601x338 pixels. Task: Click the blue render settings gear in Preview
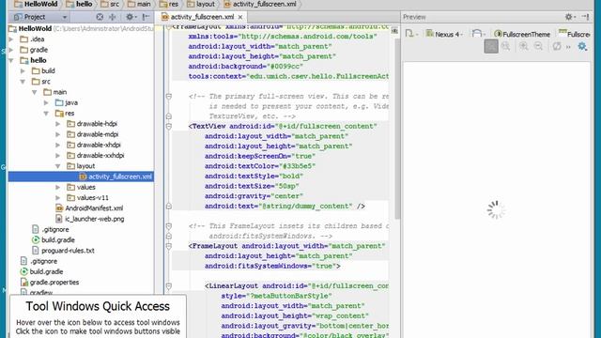(x=582, y=47)
